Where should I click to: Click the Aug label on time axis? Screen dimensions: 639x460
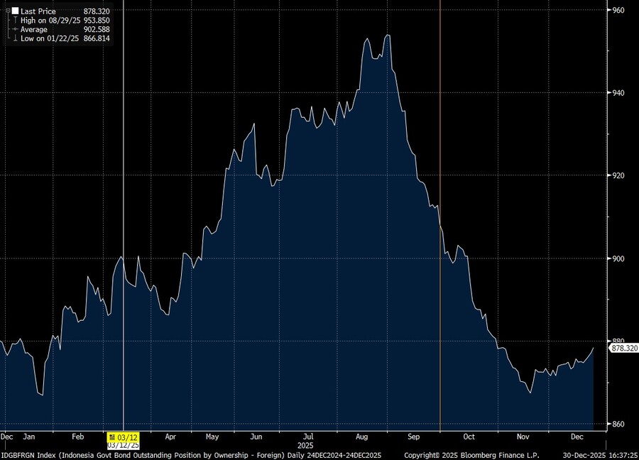pos(361,437)
